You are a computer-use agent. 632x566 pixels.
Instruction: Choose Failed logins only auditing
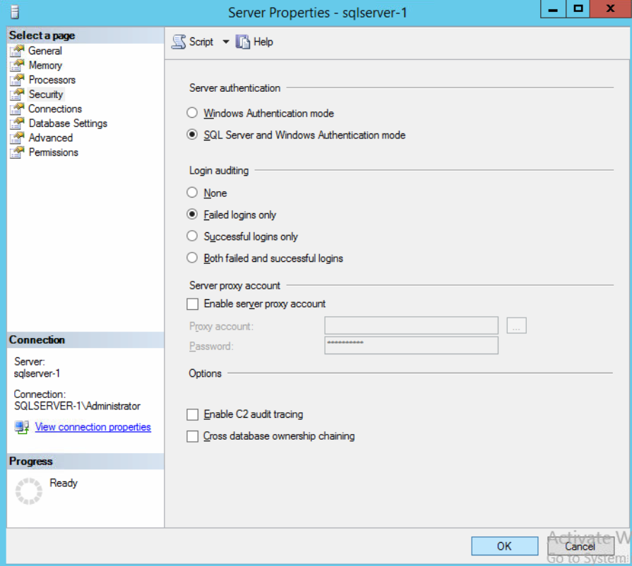click(x=192, y=215)
